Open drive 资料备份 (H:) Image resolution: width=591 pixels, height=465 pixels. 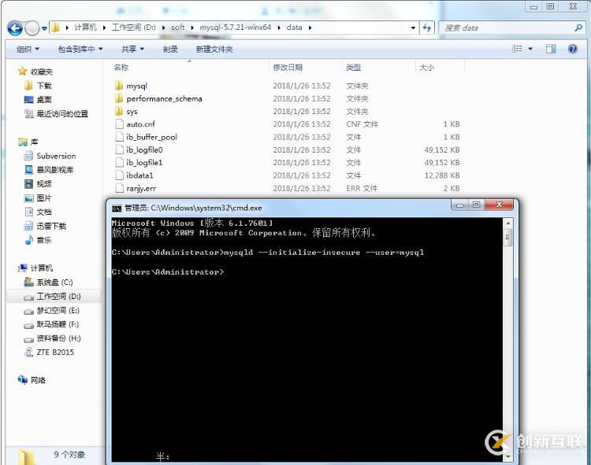[x=58, y=338]
